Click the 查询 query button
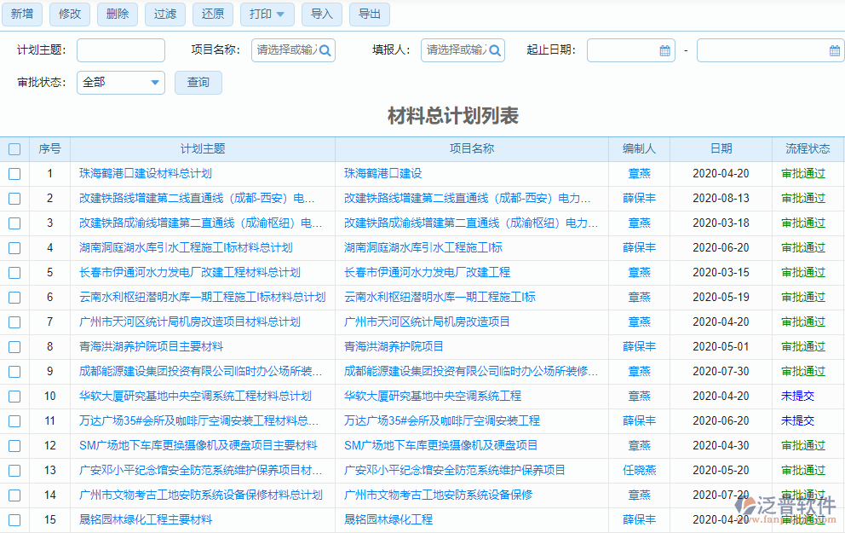Image resolution: width=845 pixels, height=533 pixels. pyautogui.click(x=198, y=83)
